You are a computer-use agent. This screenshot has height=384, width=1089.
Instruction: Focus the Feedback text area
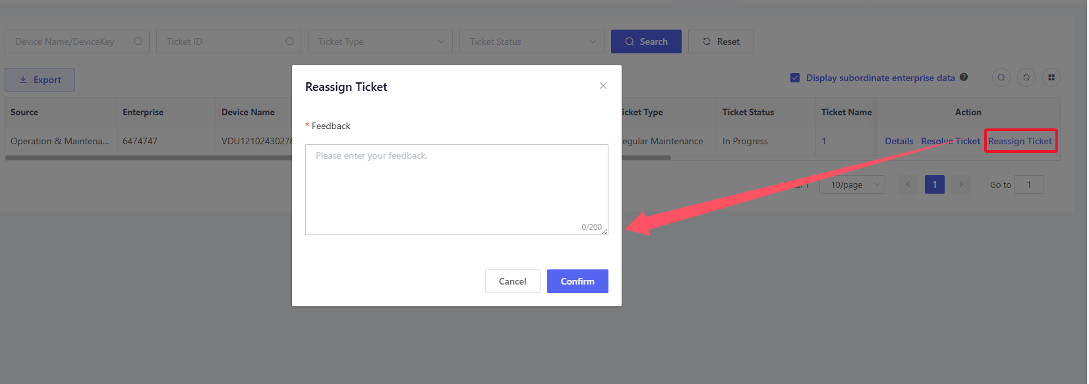pos(456,189)
